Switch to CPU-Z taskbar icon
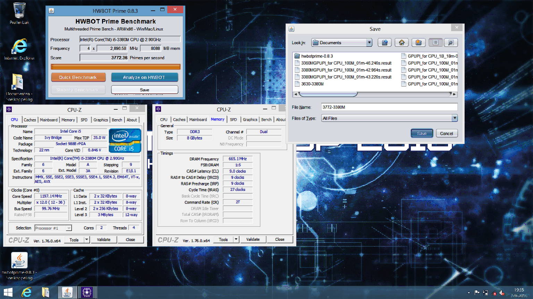This screenshot has height=299, width=533. click(87, 292)
